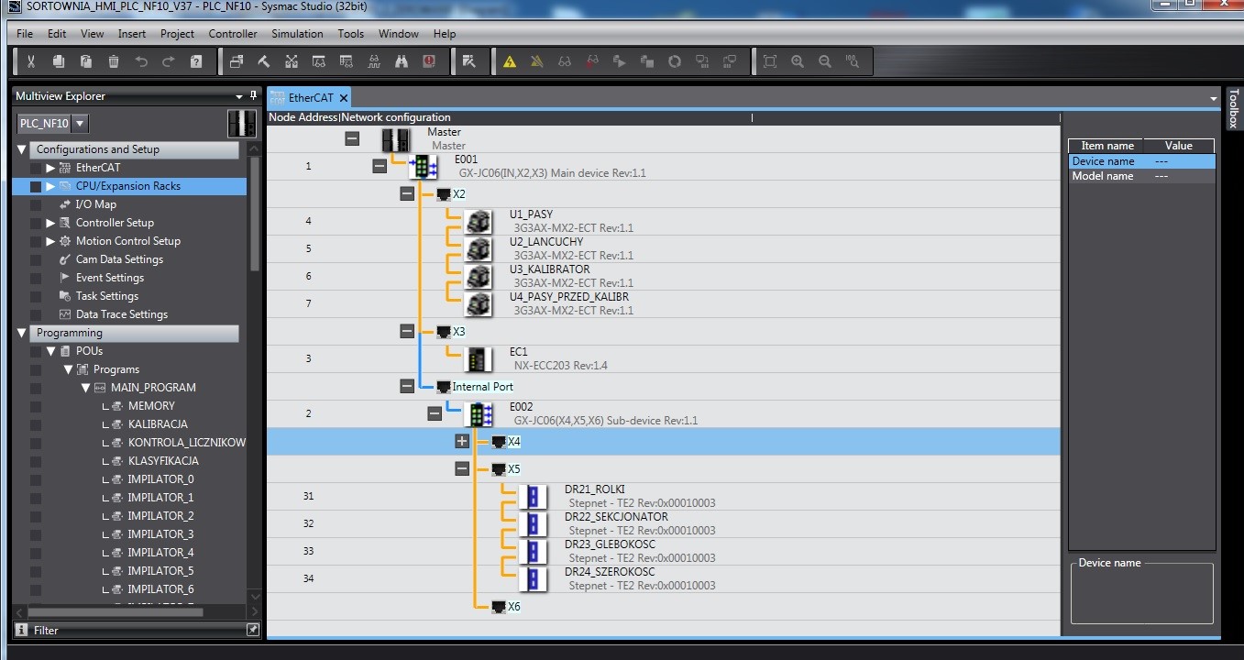Open the File menu
Viewport: 1244px width, 660px height.
tap(25, 34)
